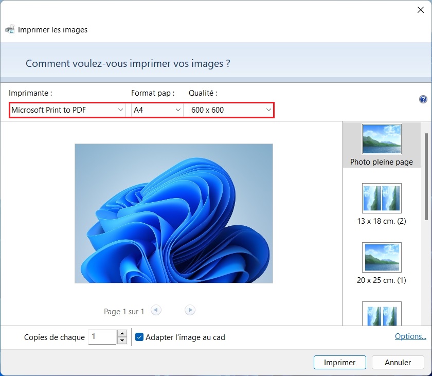Open the blue help icon
Viewport: 432px width, 376px height.
[x=423, y=99]
